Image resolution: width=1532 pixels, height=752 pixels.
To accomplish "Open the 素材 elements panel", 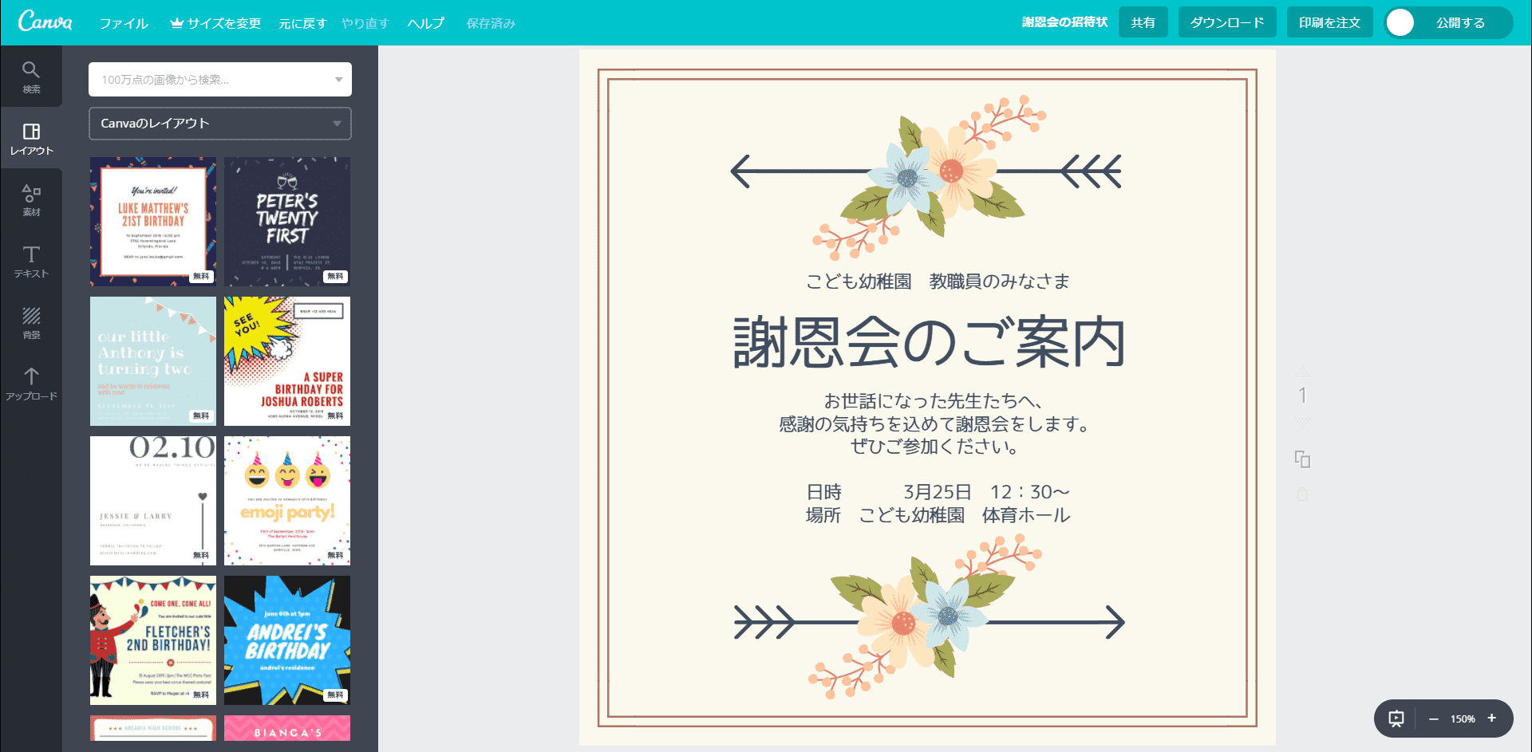I will coord(31,199).
